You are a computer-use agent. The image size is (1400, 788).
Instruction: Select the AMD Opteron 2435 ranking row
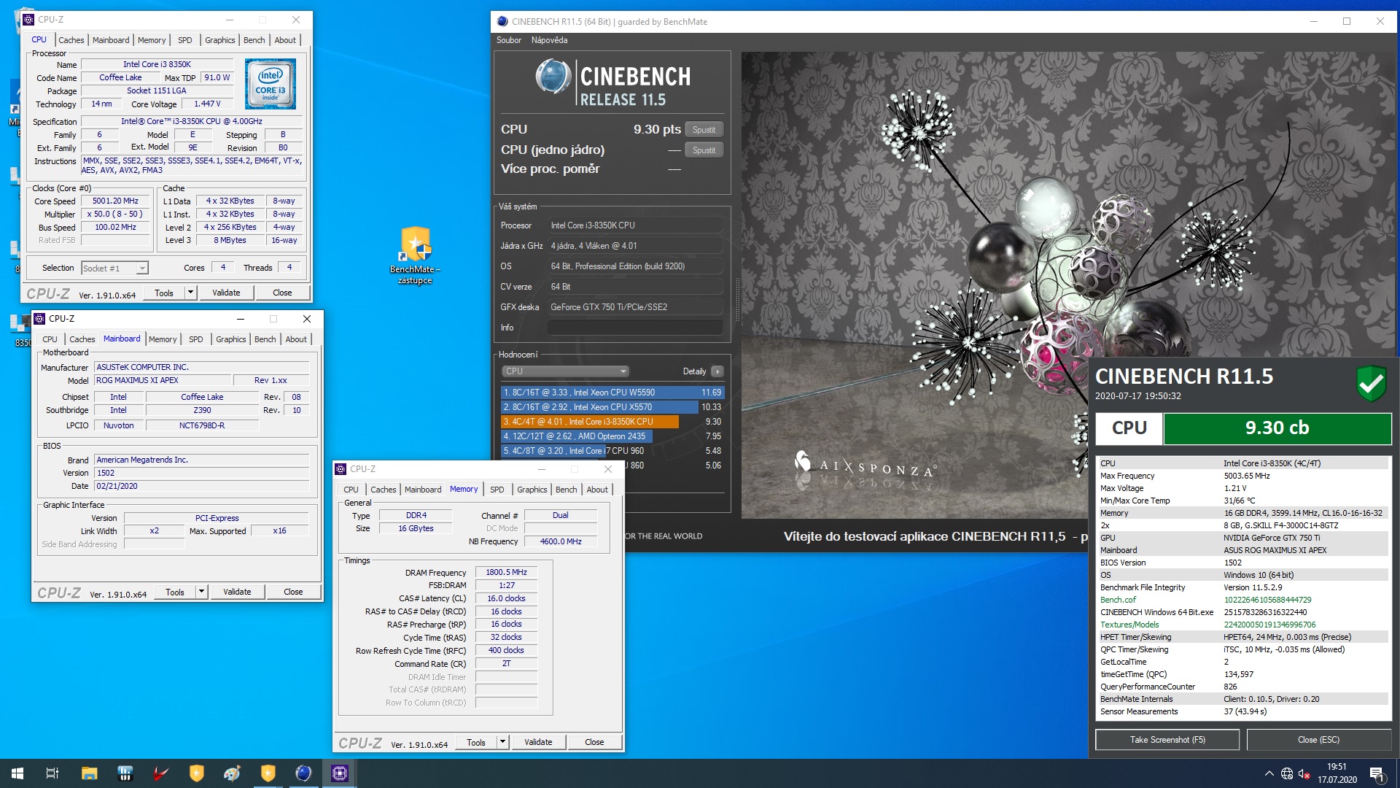pyautogui.click(x=612, y=436)
